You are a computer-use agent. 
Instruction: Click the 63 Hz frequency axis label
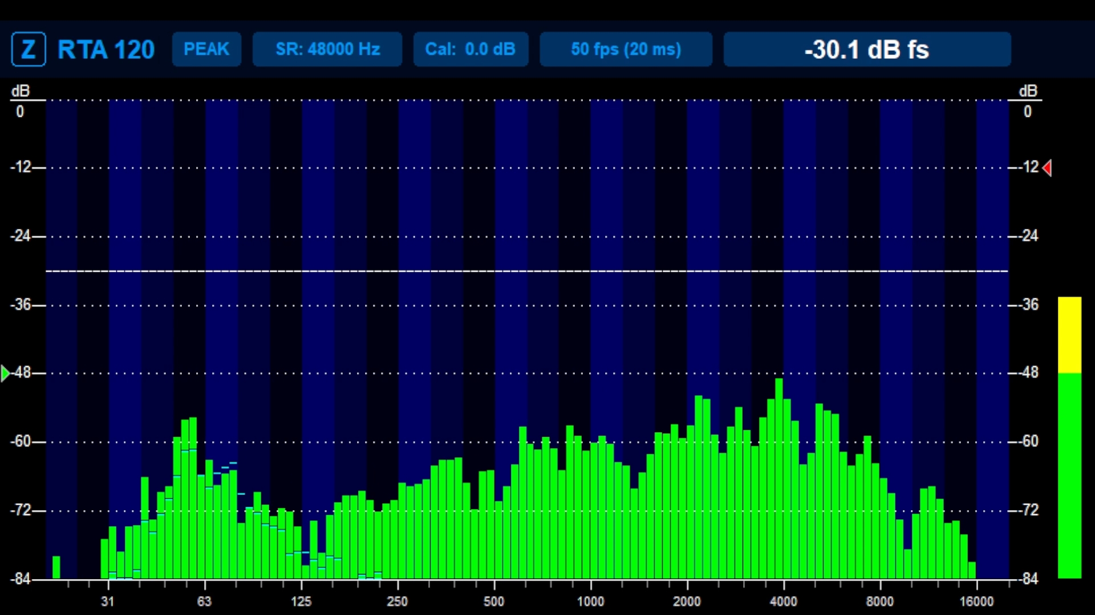[204, 601]
